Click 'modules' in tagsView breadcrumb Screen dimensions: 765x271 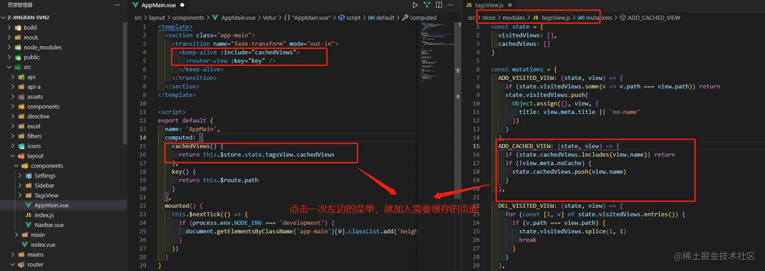[514, 18]
